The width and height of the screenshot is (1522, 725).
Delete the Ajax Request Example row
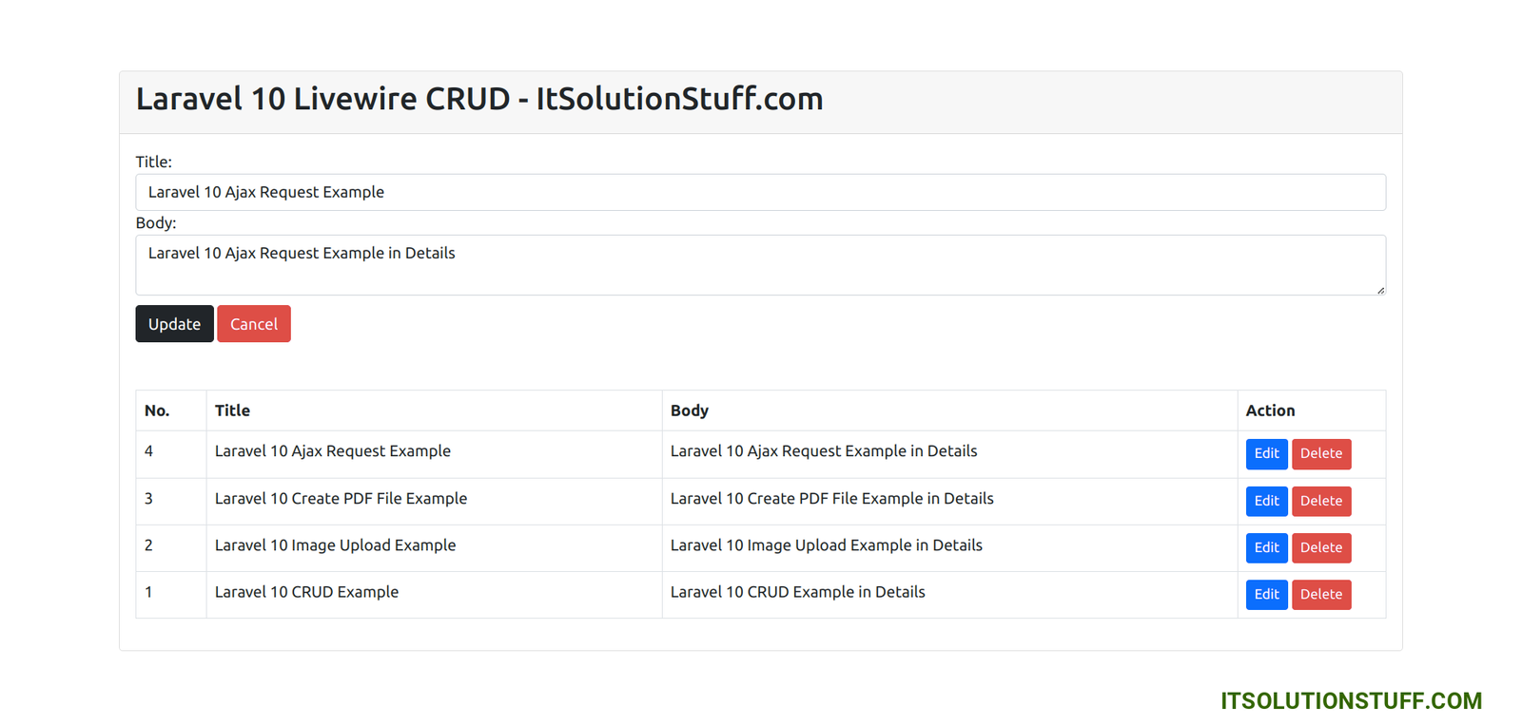click(1320, 454)
